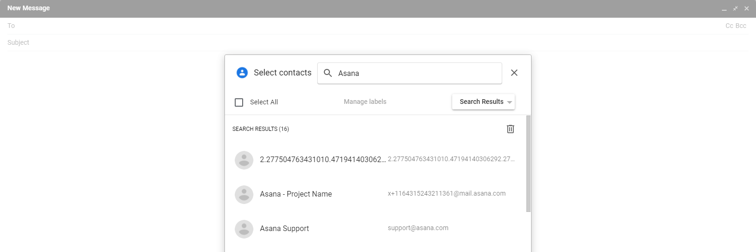Pop out the New Message window

735,8
